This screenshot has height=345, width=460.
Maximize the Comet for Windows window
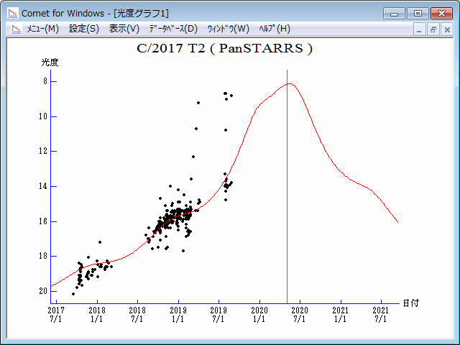coord(417,13)
